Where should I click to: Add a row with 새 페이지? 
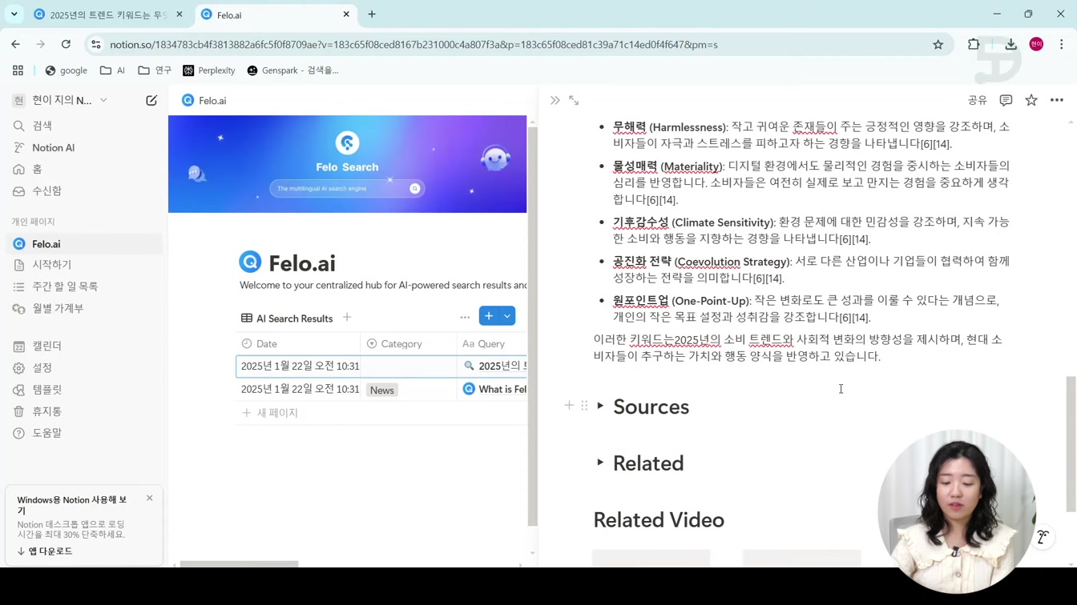(270, 413)
